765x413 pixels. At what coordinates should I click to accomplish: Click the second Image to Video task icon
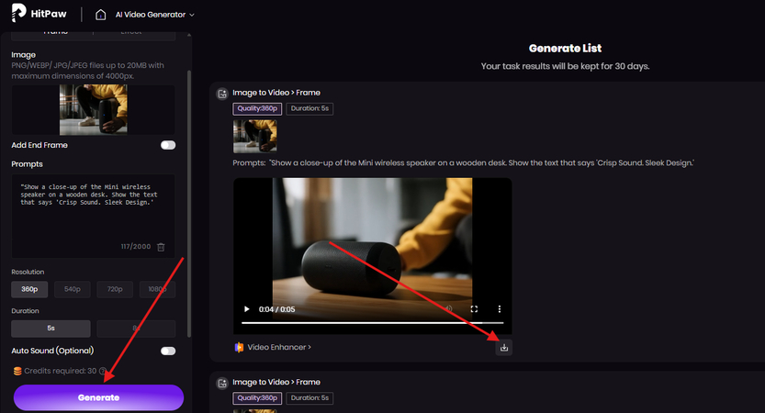[222, 383]
